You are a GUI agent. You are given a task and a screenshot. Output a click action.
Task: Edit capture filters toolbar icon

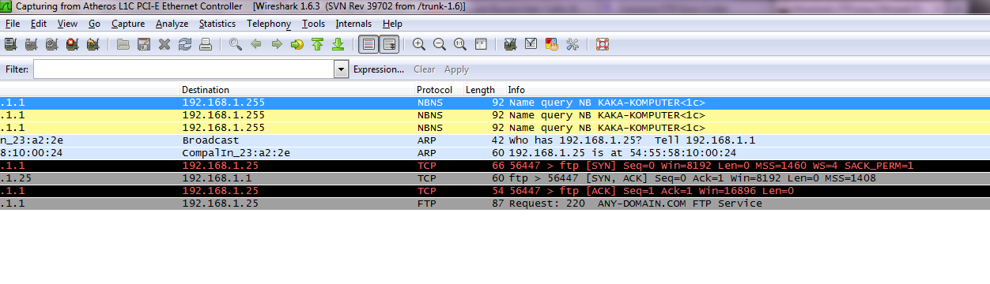511,44
